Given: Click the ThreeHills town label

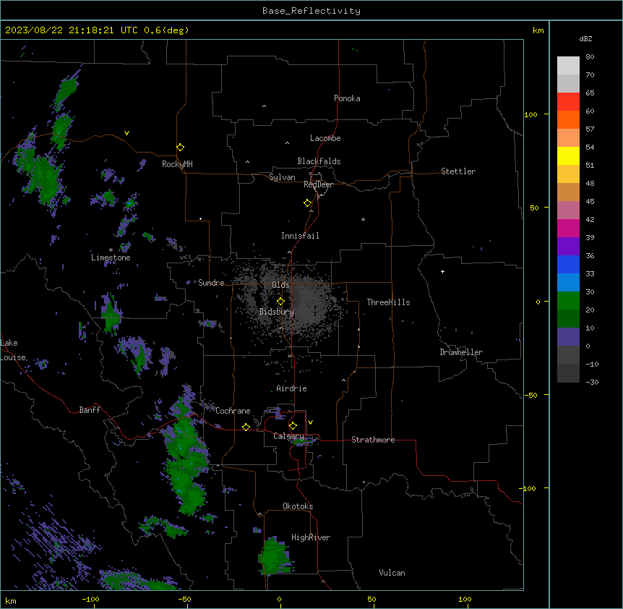Looking at the screenshot, I should click(388, 302).
